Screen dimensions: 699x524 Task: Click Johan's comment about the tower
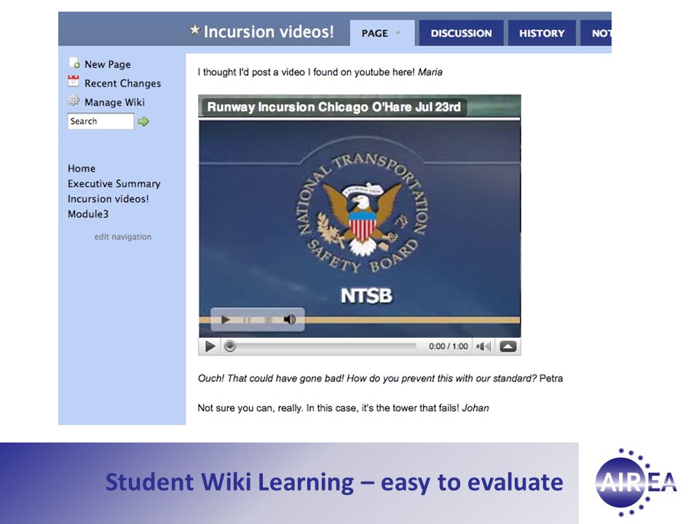343,408
